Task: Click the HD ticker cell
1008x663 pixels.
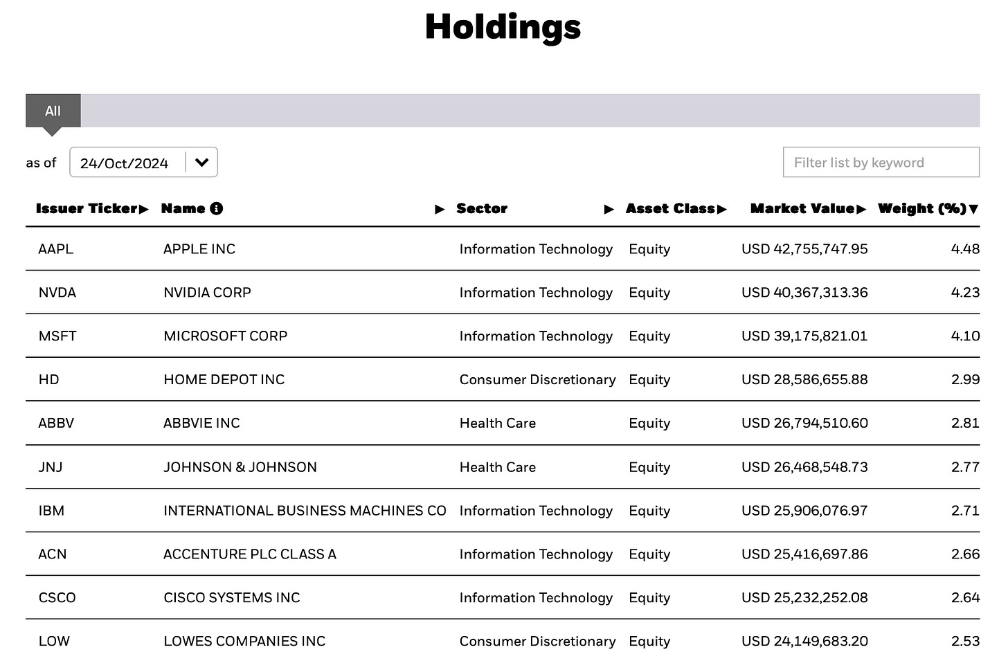Action: click(x=48, y=380)
